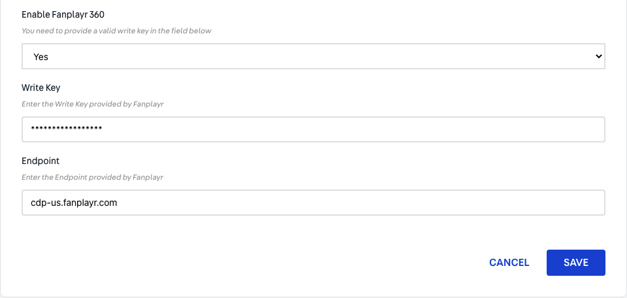Click the blue CANCEL text link
Screen dimensions: 627x298
click(509, 263)
